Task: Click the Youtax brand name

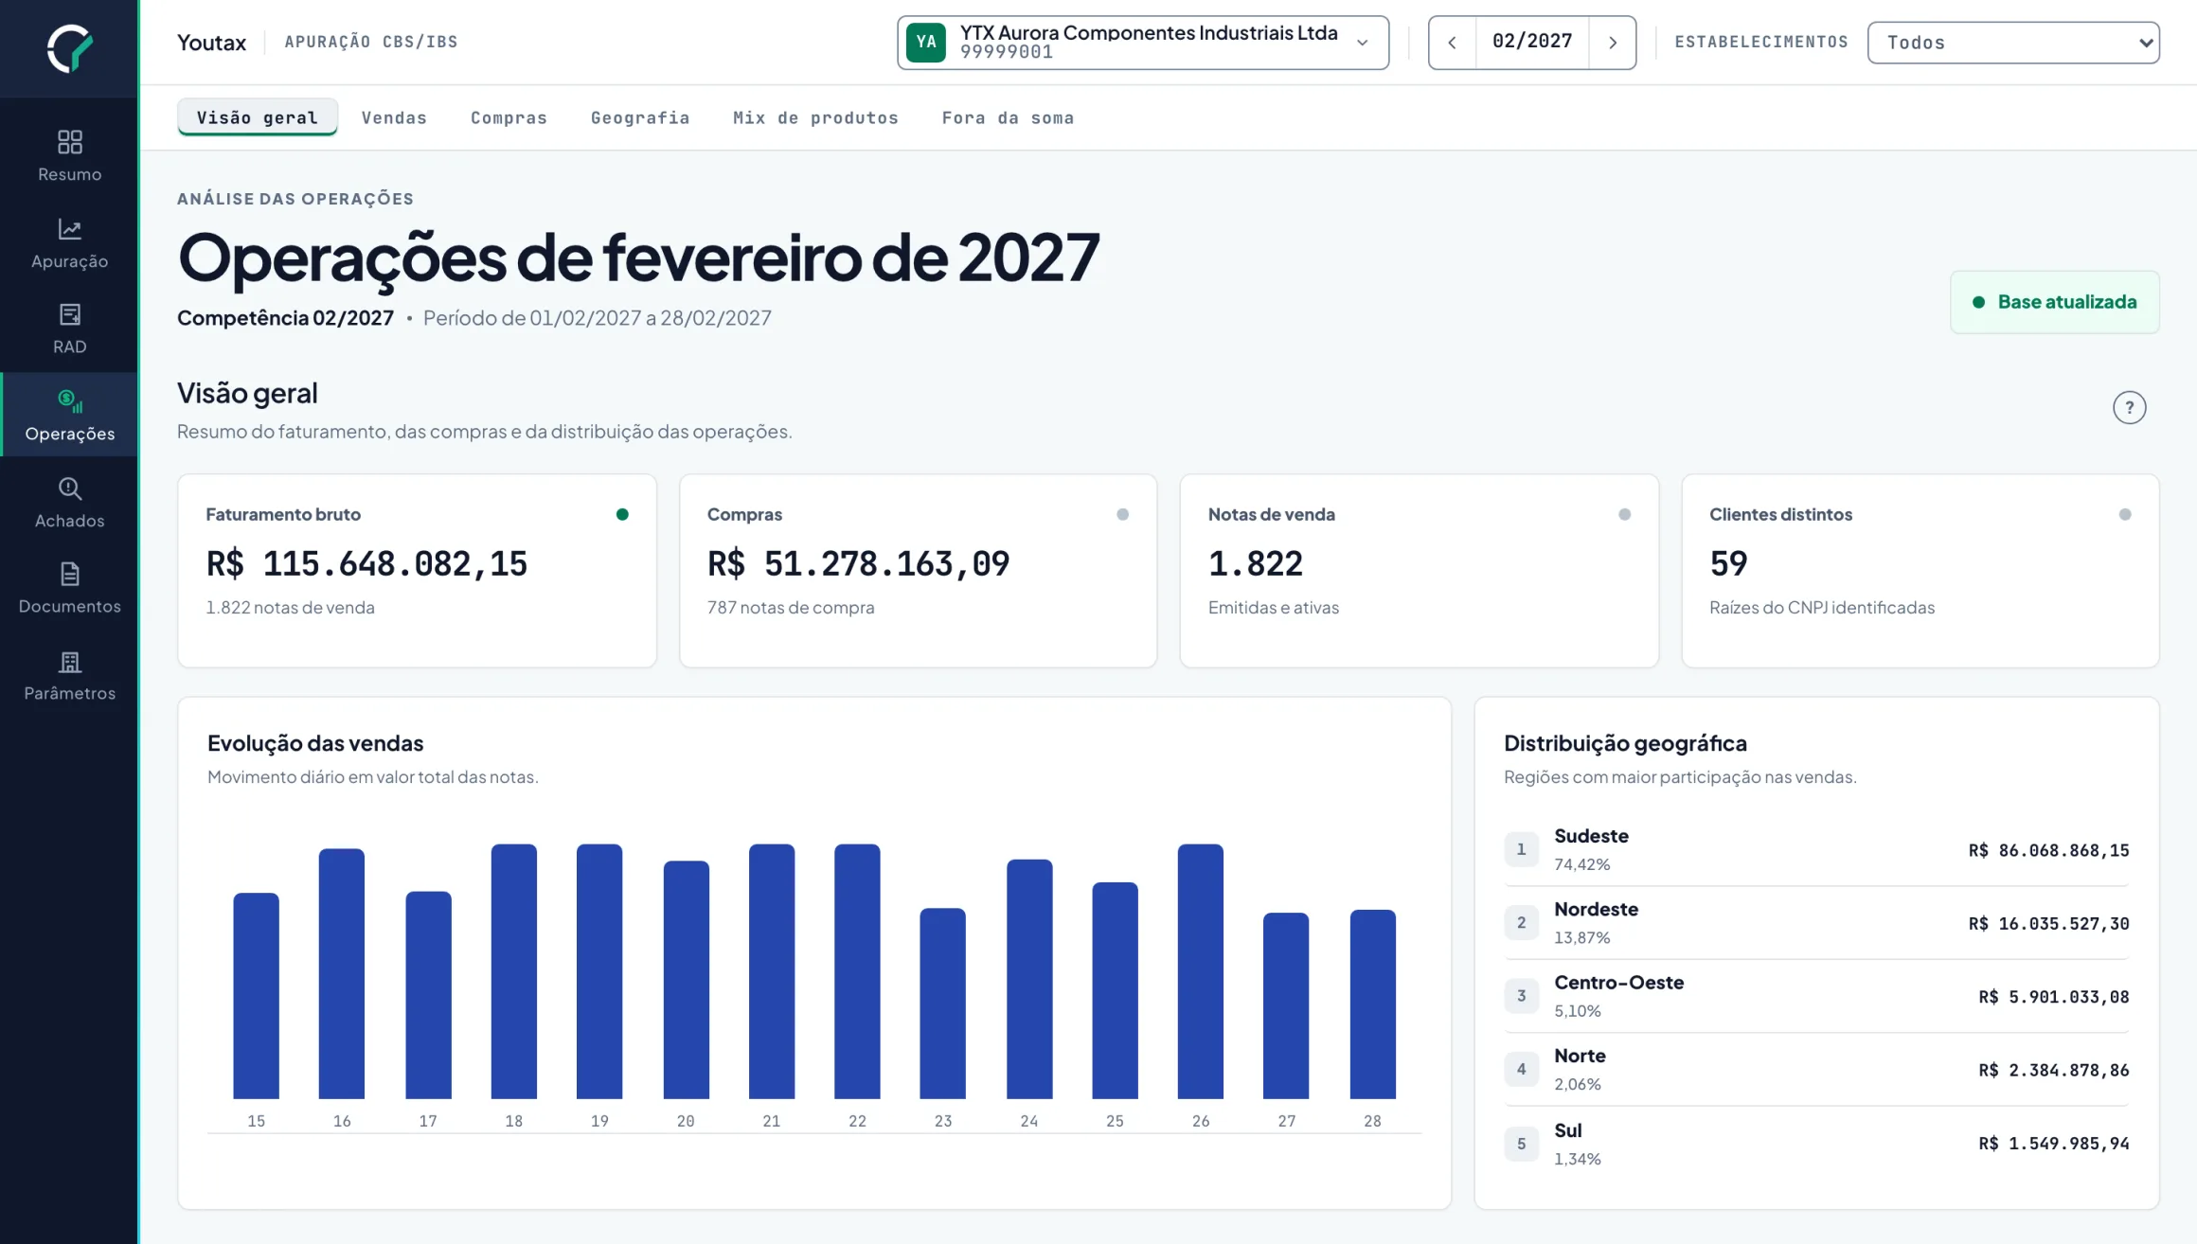Action: [x=211, y=43]
